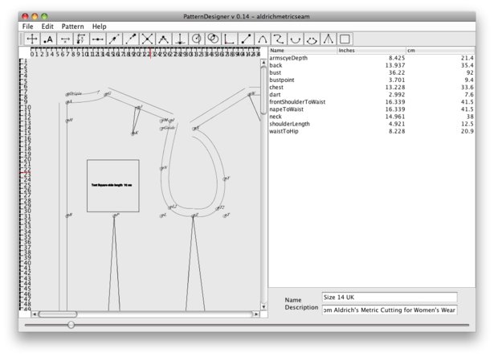This screenshot has height=357, width=494.
Task: Choose the arch curve tool
Action: [262, 39]
